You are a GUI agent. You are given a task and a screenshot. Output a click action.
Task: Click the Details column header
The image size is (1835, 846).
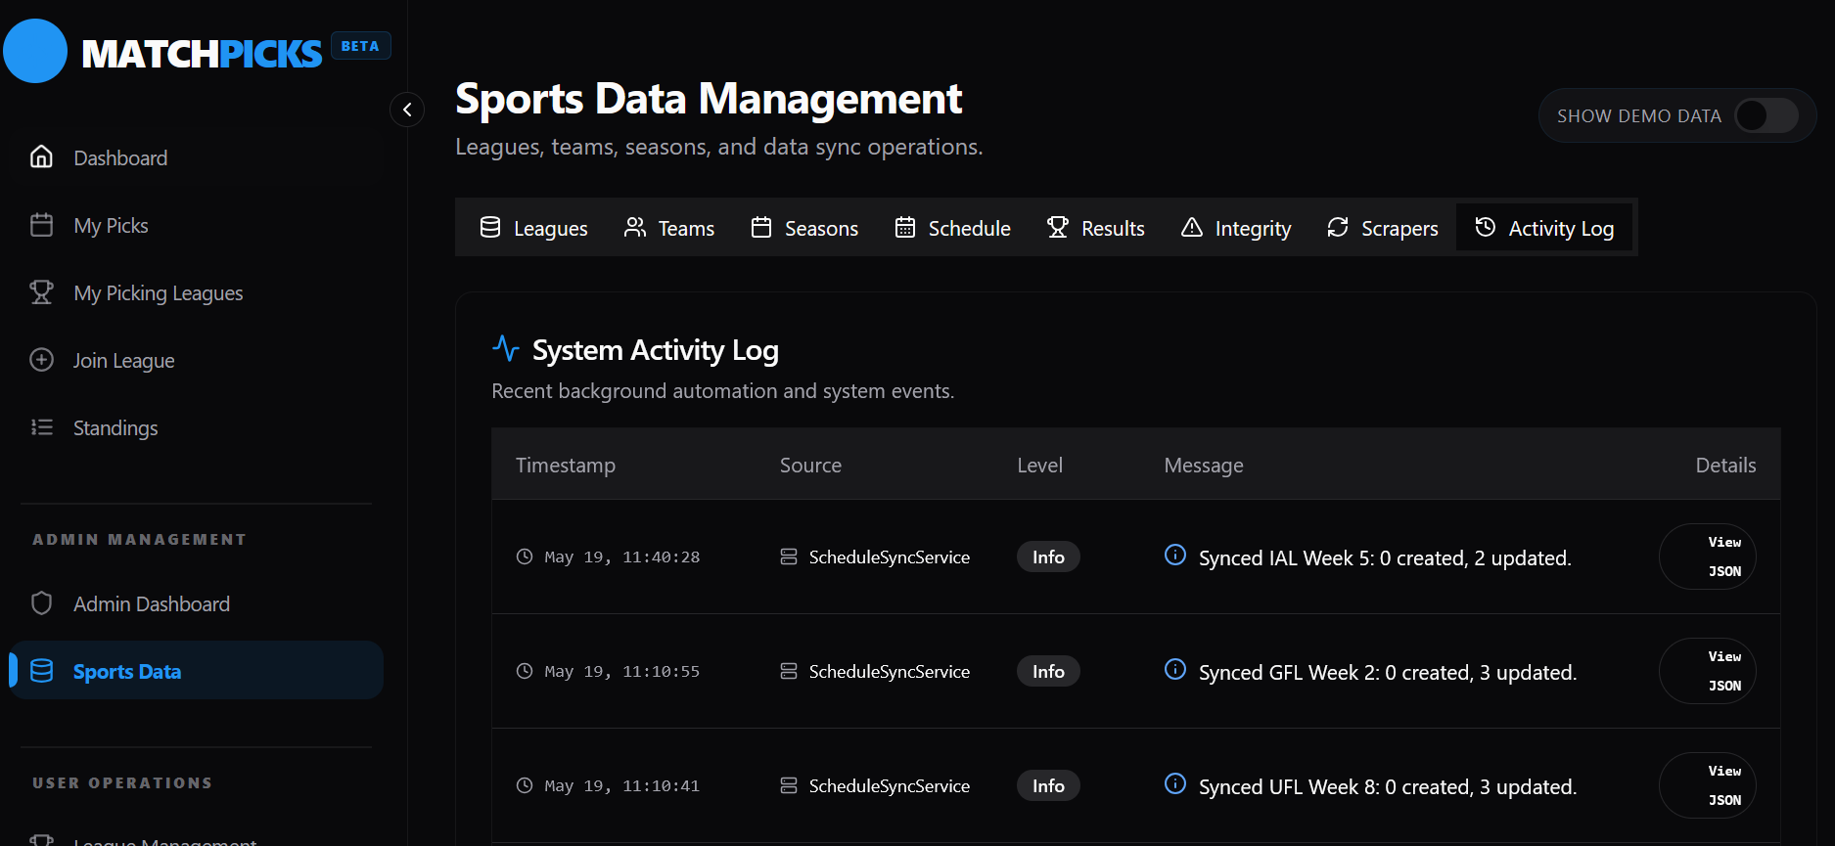[1725, 466]
